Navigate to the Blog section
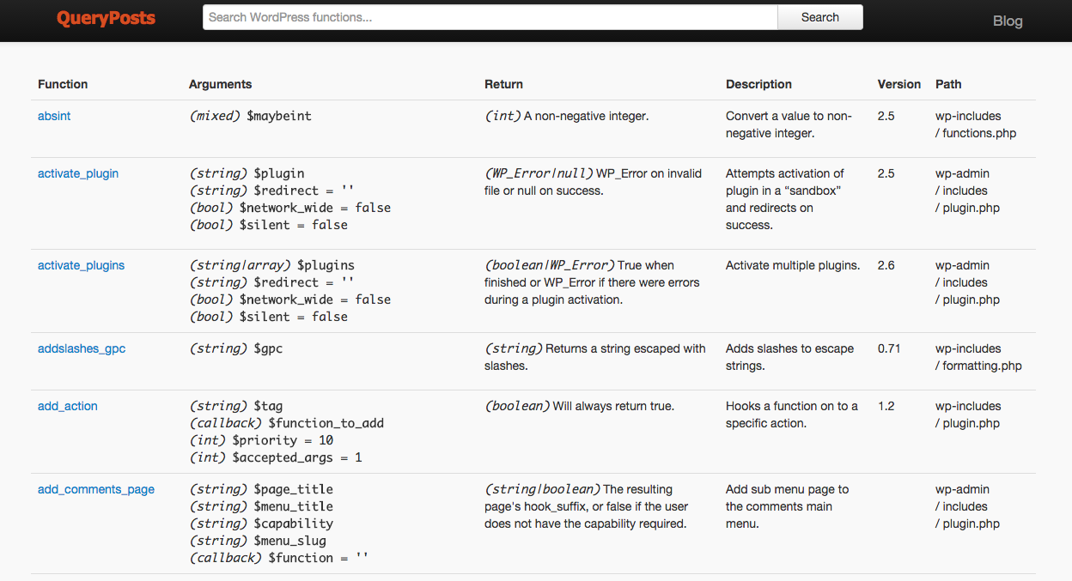 tap(1007, 21)
